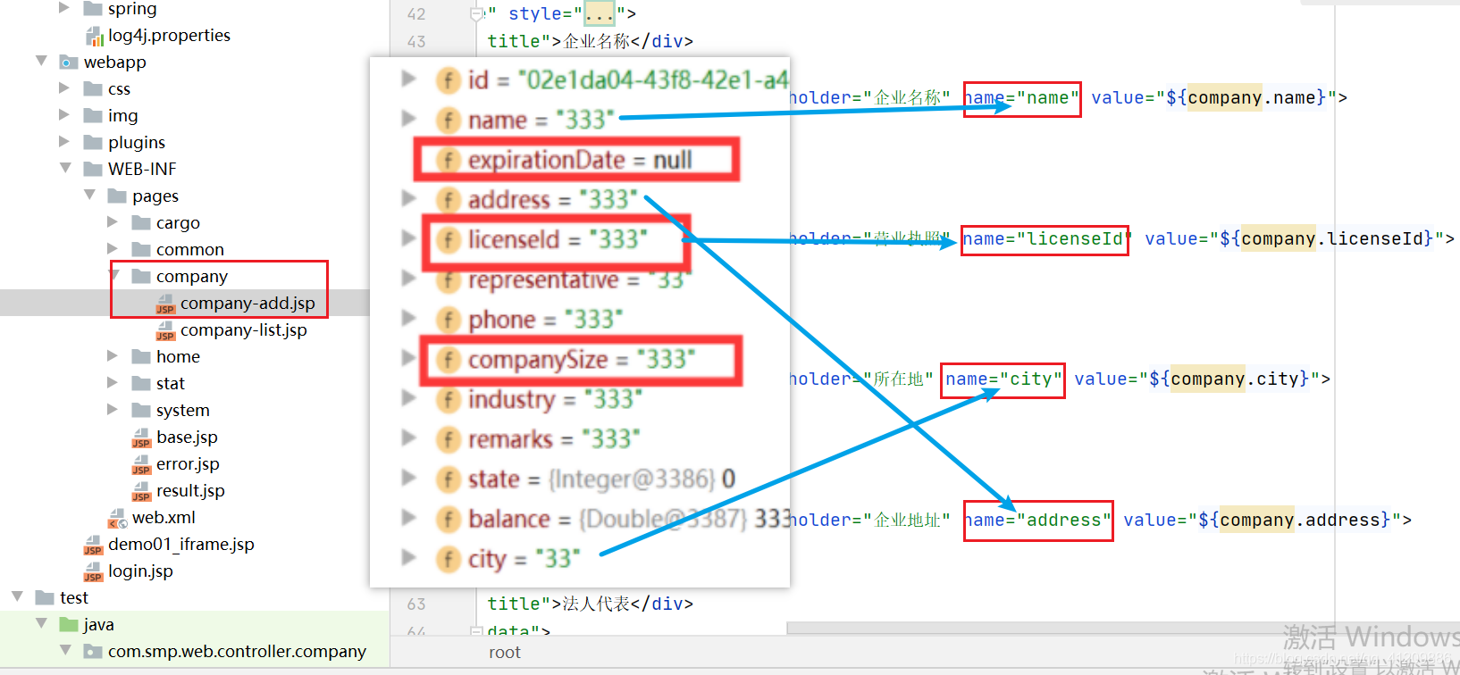Expand the stat folder arrow
This screenshot has width=1460, height=675.
tap(113, 383)
